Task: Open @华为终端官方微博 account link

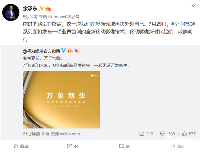Action: [41, 51]
